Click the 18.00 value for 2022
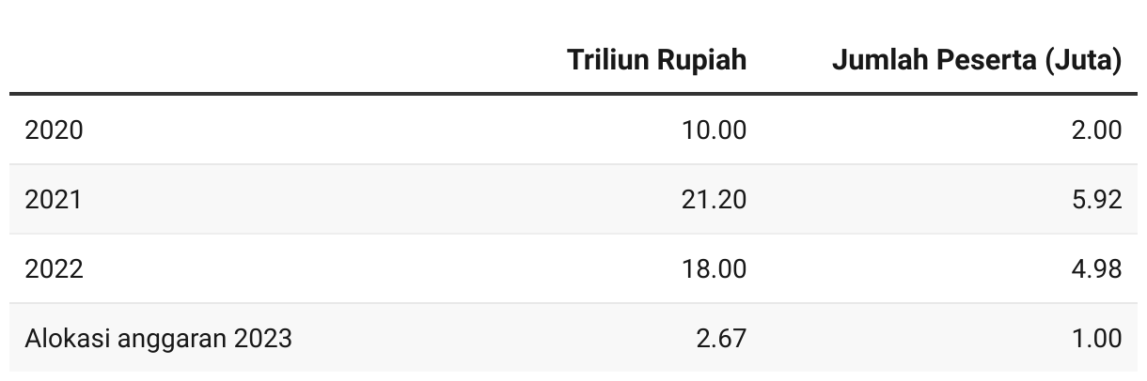The width and height of the screenshot is (1147, 381). 715,268
